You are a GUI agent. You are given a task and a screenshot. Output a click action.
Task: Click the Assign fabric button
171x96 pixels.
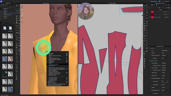click(x=168, y=8)
